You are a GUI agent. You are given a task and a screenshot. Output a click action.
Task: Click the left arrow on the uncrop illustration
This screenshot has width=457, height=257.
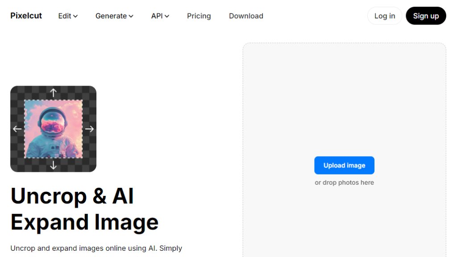point(17,129)
